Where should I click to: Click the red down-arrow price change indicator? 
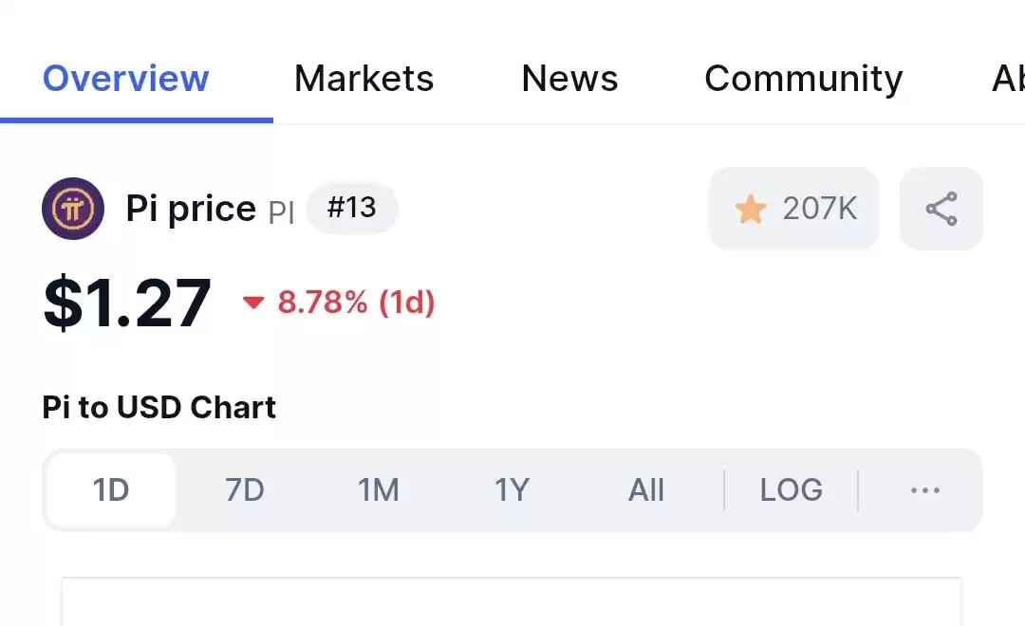click(x=253, y=302)
